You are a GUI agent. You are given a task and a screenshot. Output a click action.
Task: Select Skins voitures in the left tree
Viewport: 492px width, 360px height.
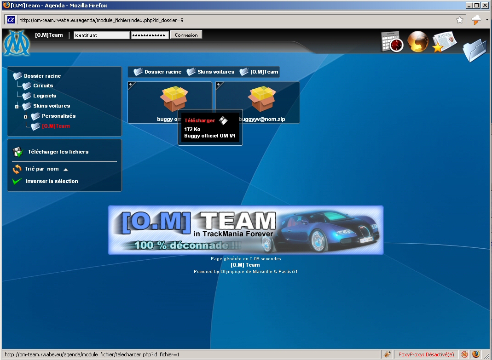tap(52, 106)
